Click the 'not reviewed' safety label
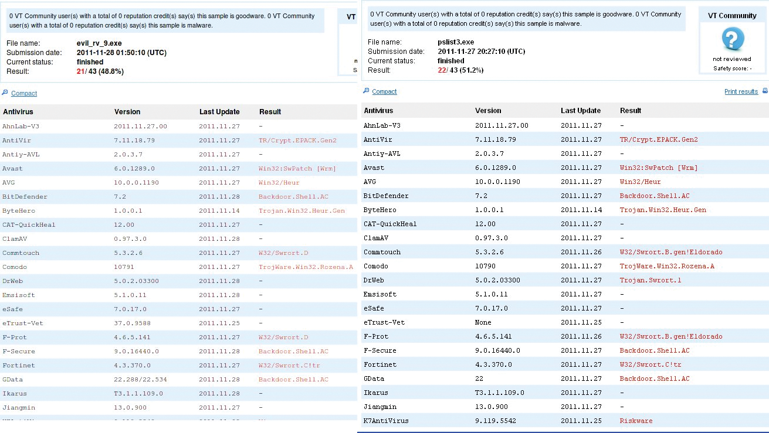The width and height of the screenshot is (769, 433). pos(731,59)
